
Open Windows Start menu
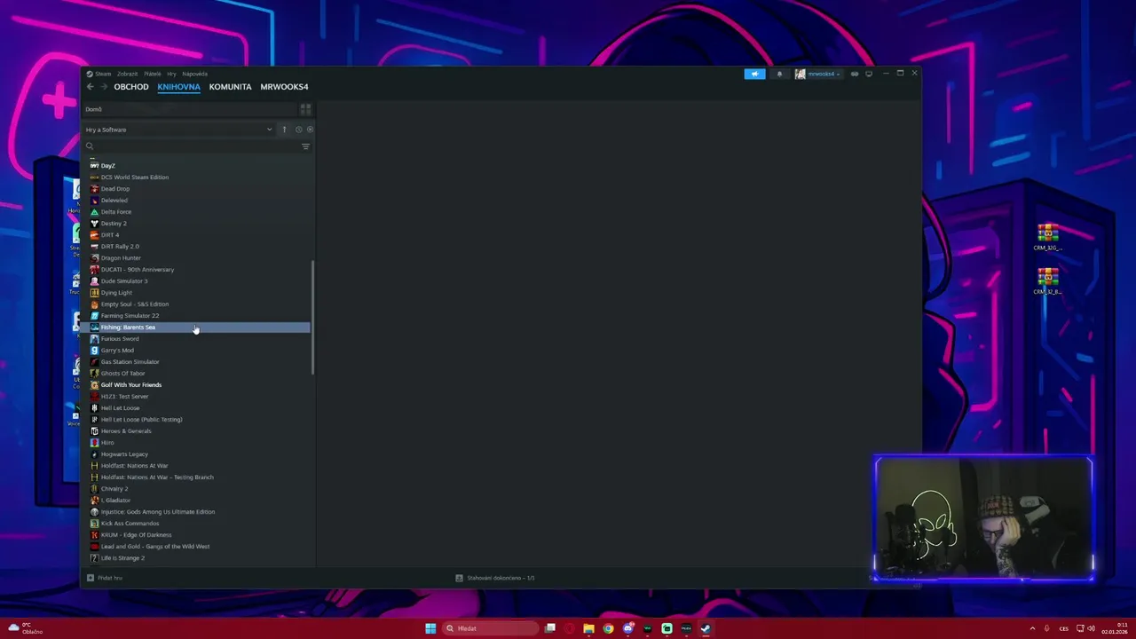[430, 628]
